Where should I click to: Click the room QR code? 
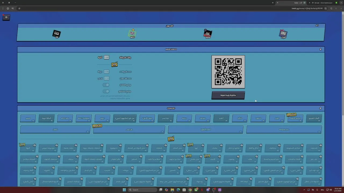228,72
